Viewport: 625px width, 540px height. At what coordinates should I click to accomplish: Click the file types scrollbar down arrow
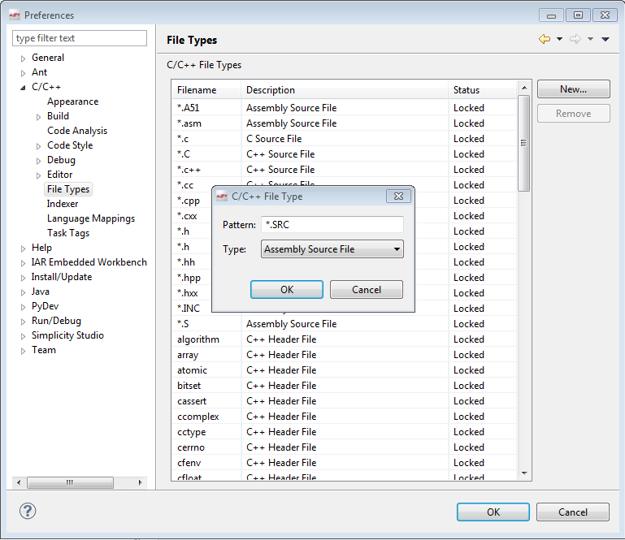click(524, 473)
